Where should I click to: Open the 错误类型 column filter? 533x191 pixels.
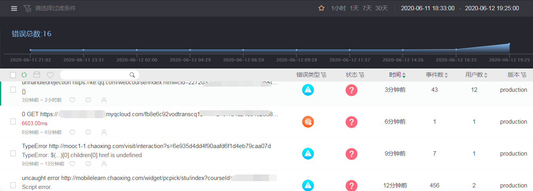click(323, 75)
